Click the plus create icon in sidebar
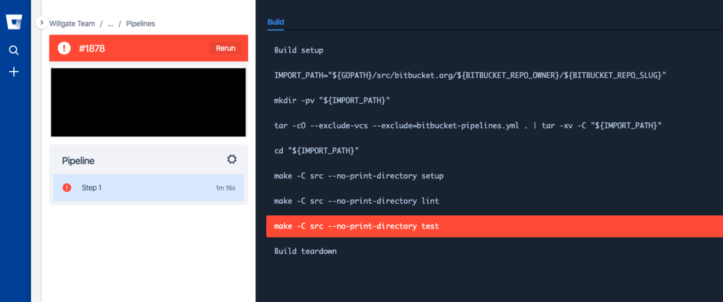 (14, 72)
